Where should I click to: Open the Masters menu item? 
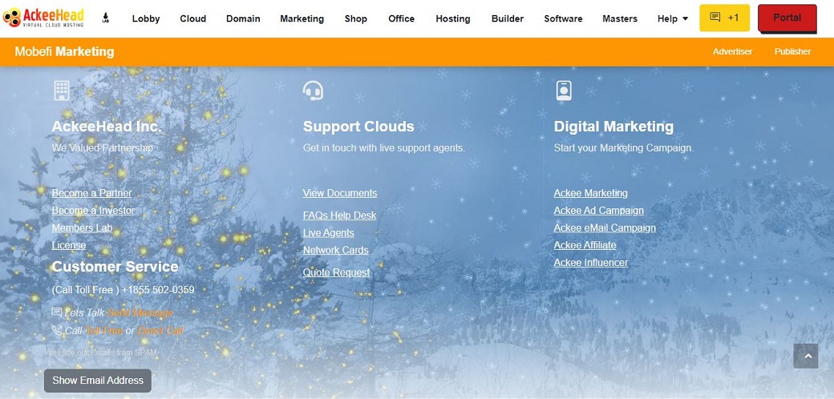pos(620,18)
